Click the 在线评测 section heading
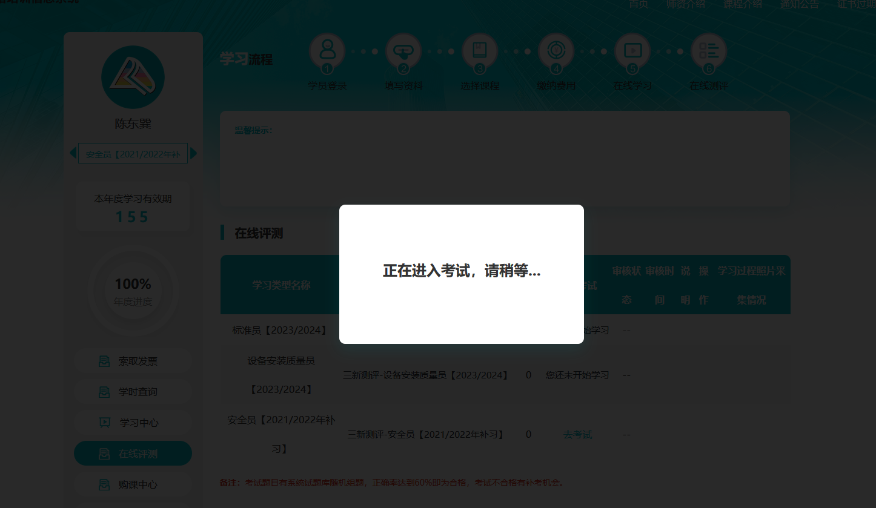This screenshot has height=508, width=876. pyautogui.click(x=259, y=233)
